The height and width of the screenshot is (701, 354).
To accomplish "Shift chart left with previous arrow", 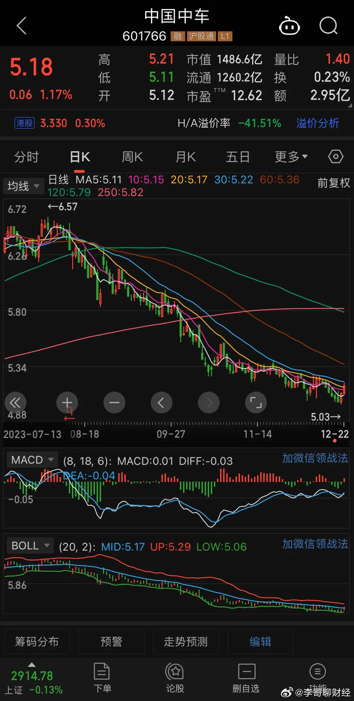I will (x=161, y=403).
